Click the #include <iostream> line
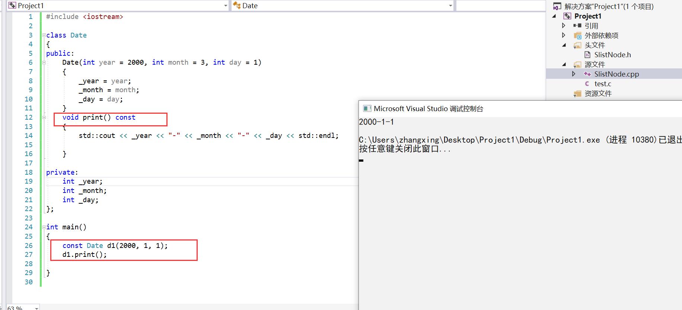The width and height of the screenshot is (682, 310). 85,17
